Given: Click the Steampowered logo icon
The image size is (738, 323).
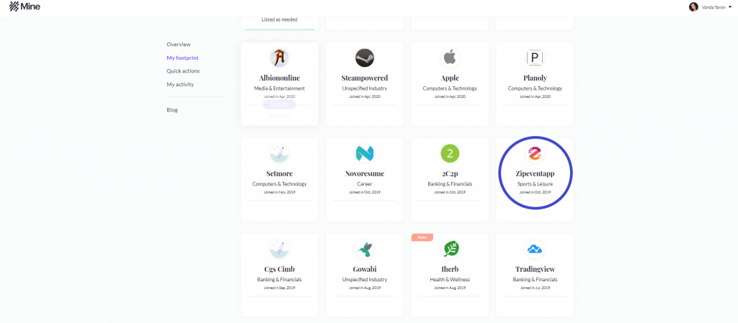Looking at the screenshot, I should [365, 58].
